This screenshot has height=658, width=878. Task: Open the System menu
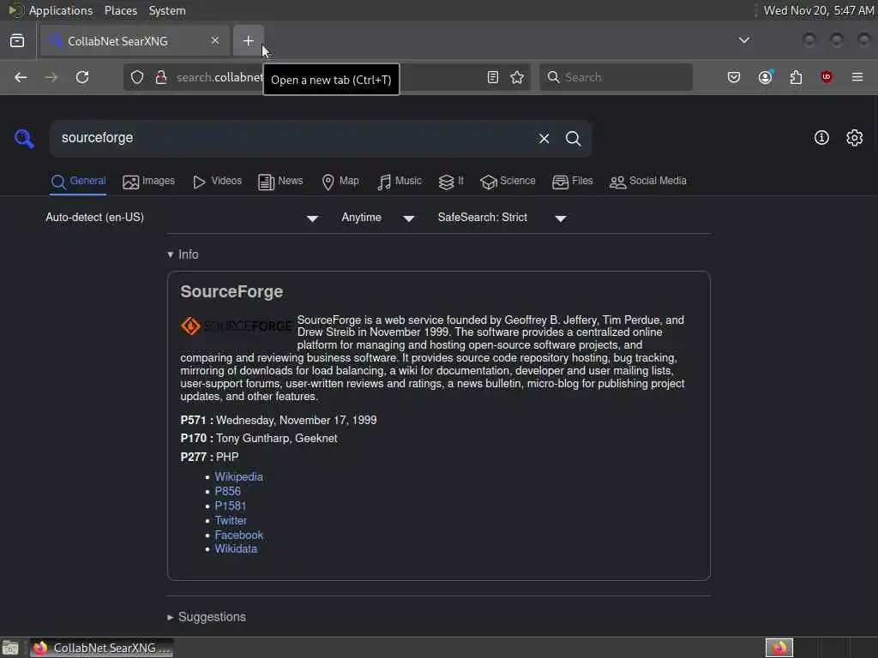coord(167,10)
